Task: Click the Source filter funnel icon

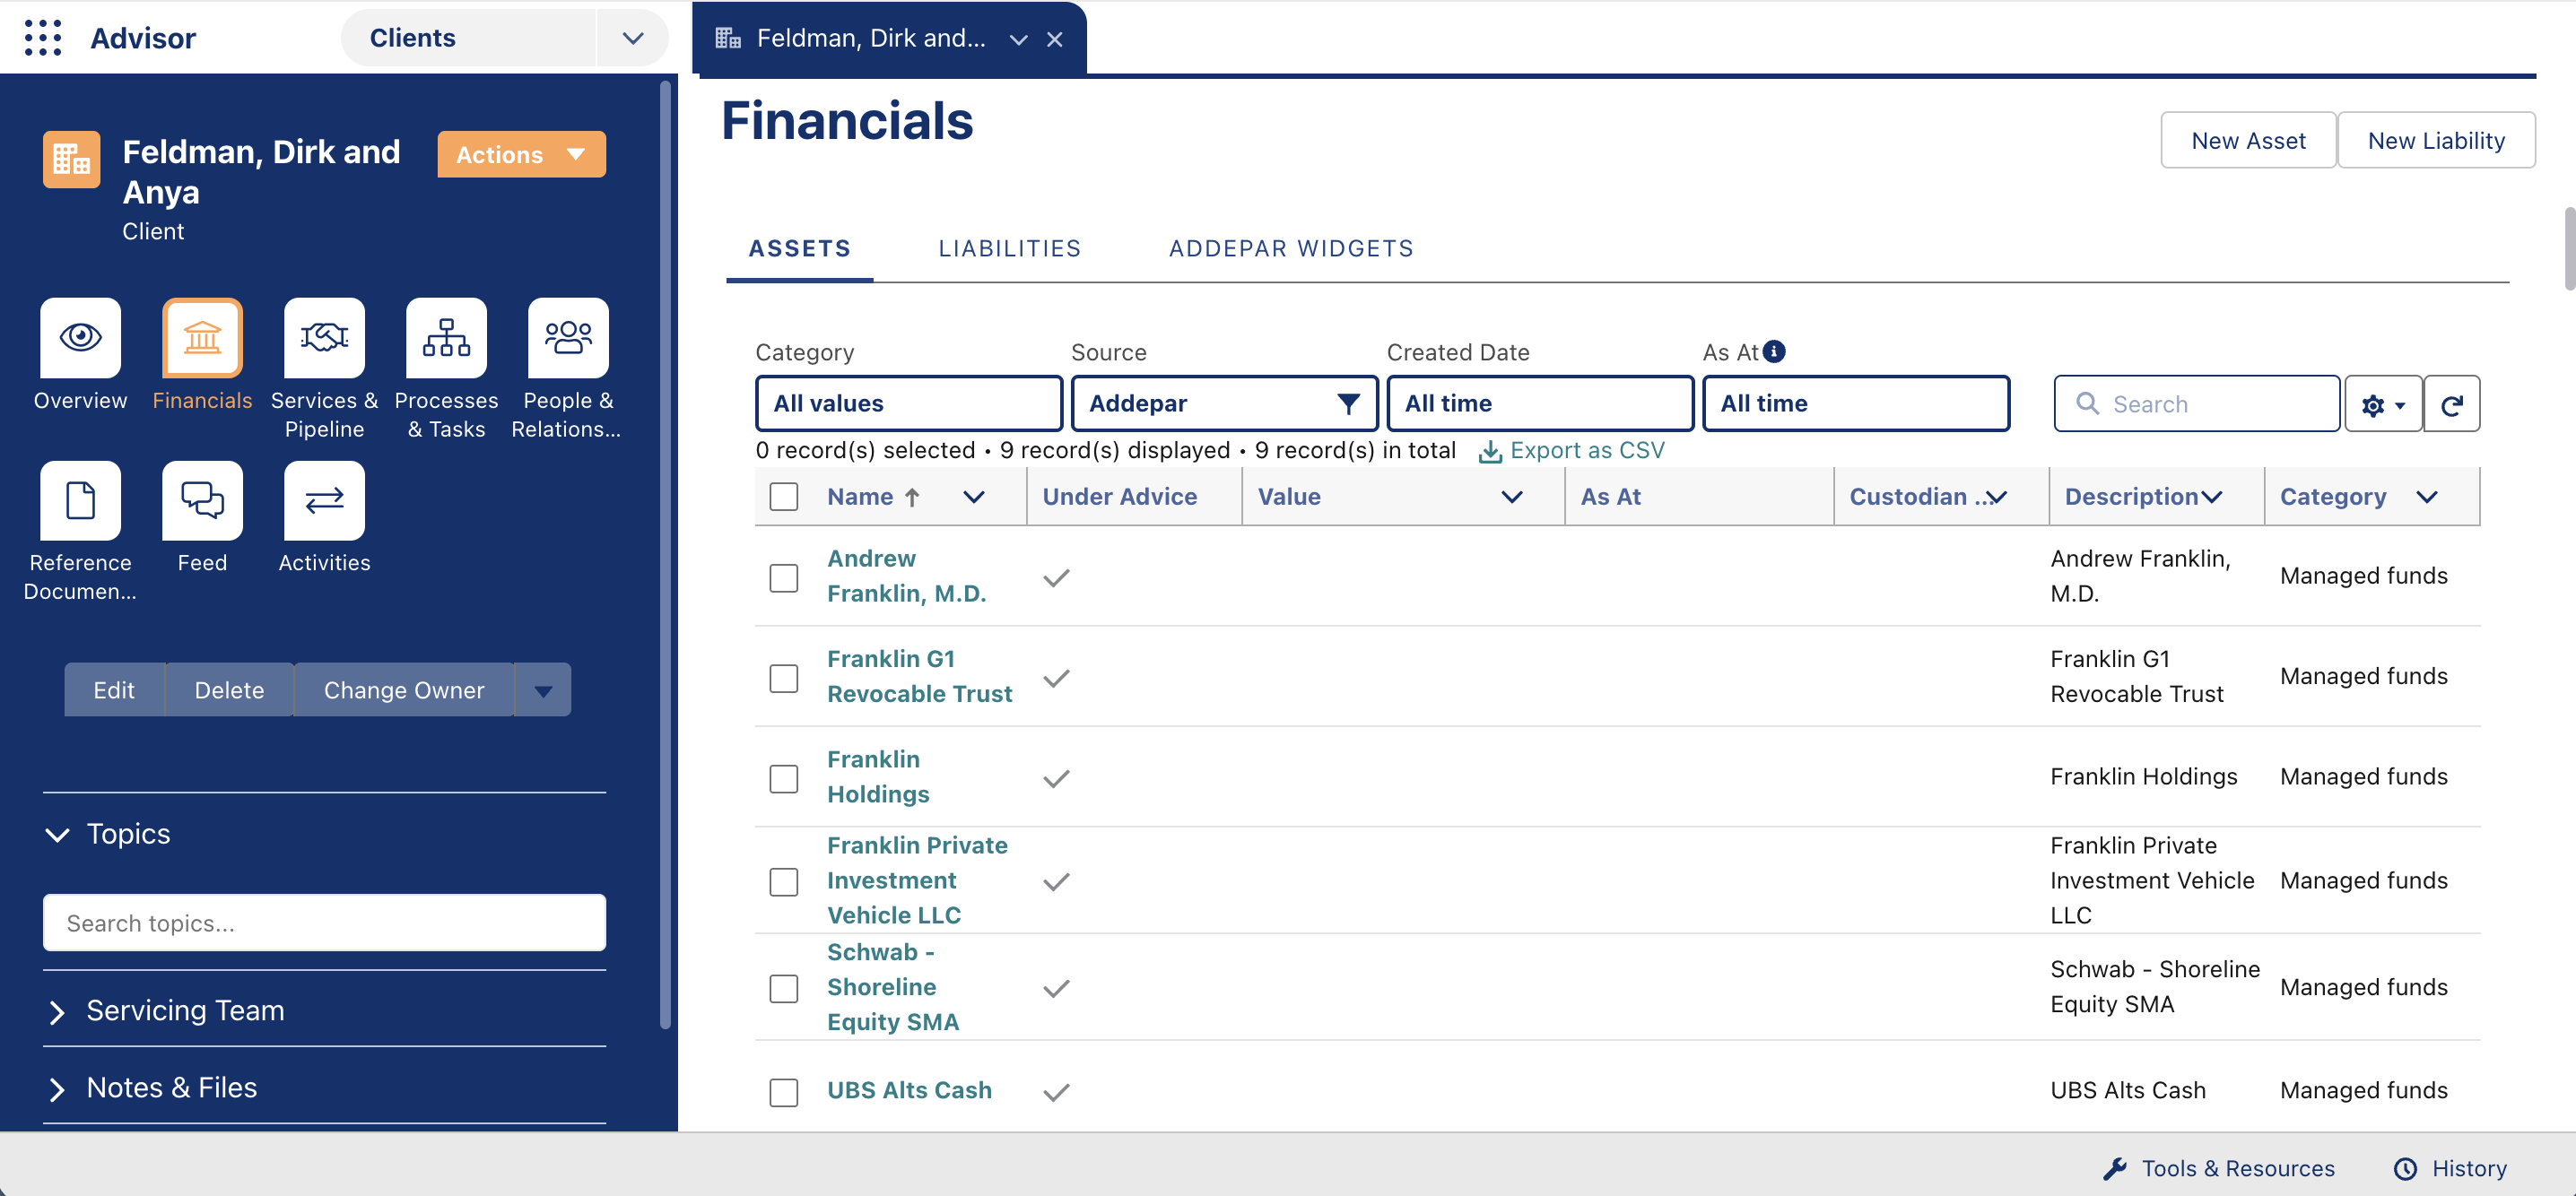Action: pyautogui.click(x=1348, y=403)
